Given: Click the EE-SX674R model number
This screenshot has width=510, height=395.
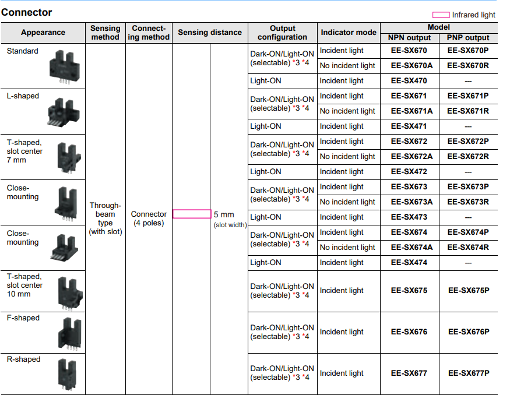Looking at the screenshot, I should pyautogui.click(x=468, y=248).
